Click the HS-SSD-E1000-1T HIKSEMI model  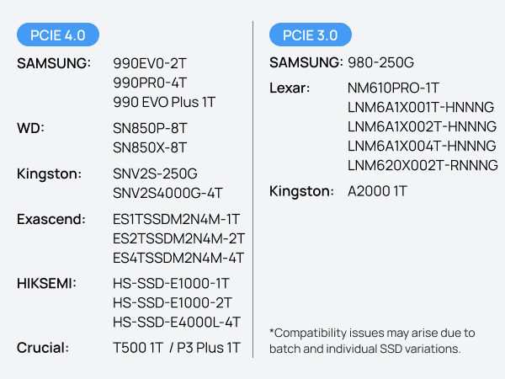pyautogui.click(x=172, y=283)
